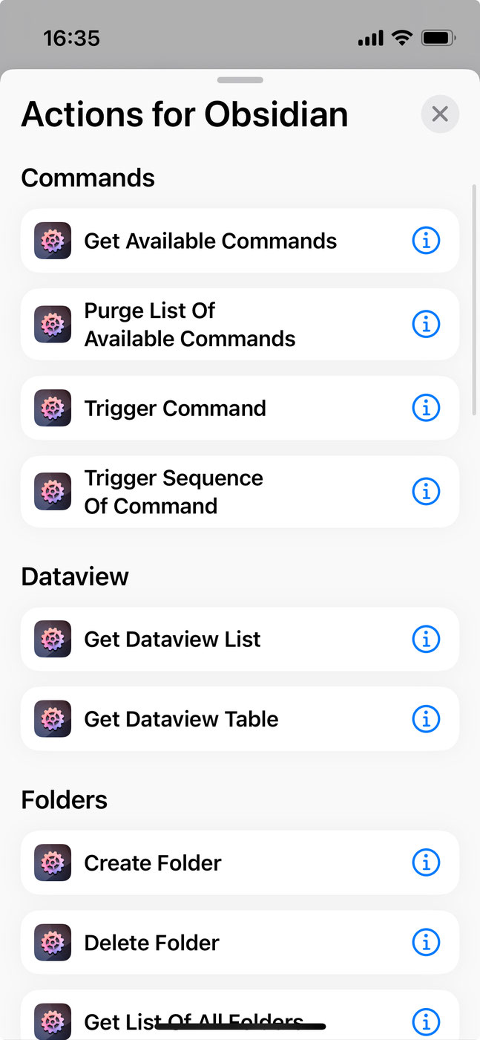Add the Trigger Sequence Of Command action

point(174,492)
